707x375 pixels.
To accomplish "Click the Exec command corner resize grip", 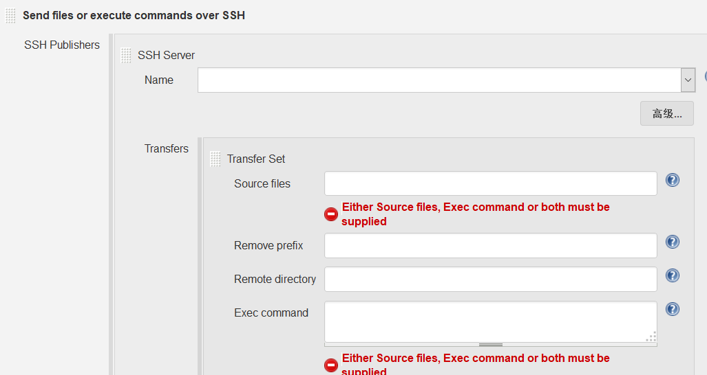I will (651, 337).
